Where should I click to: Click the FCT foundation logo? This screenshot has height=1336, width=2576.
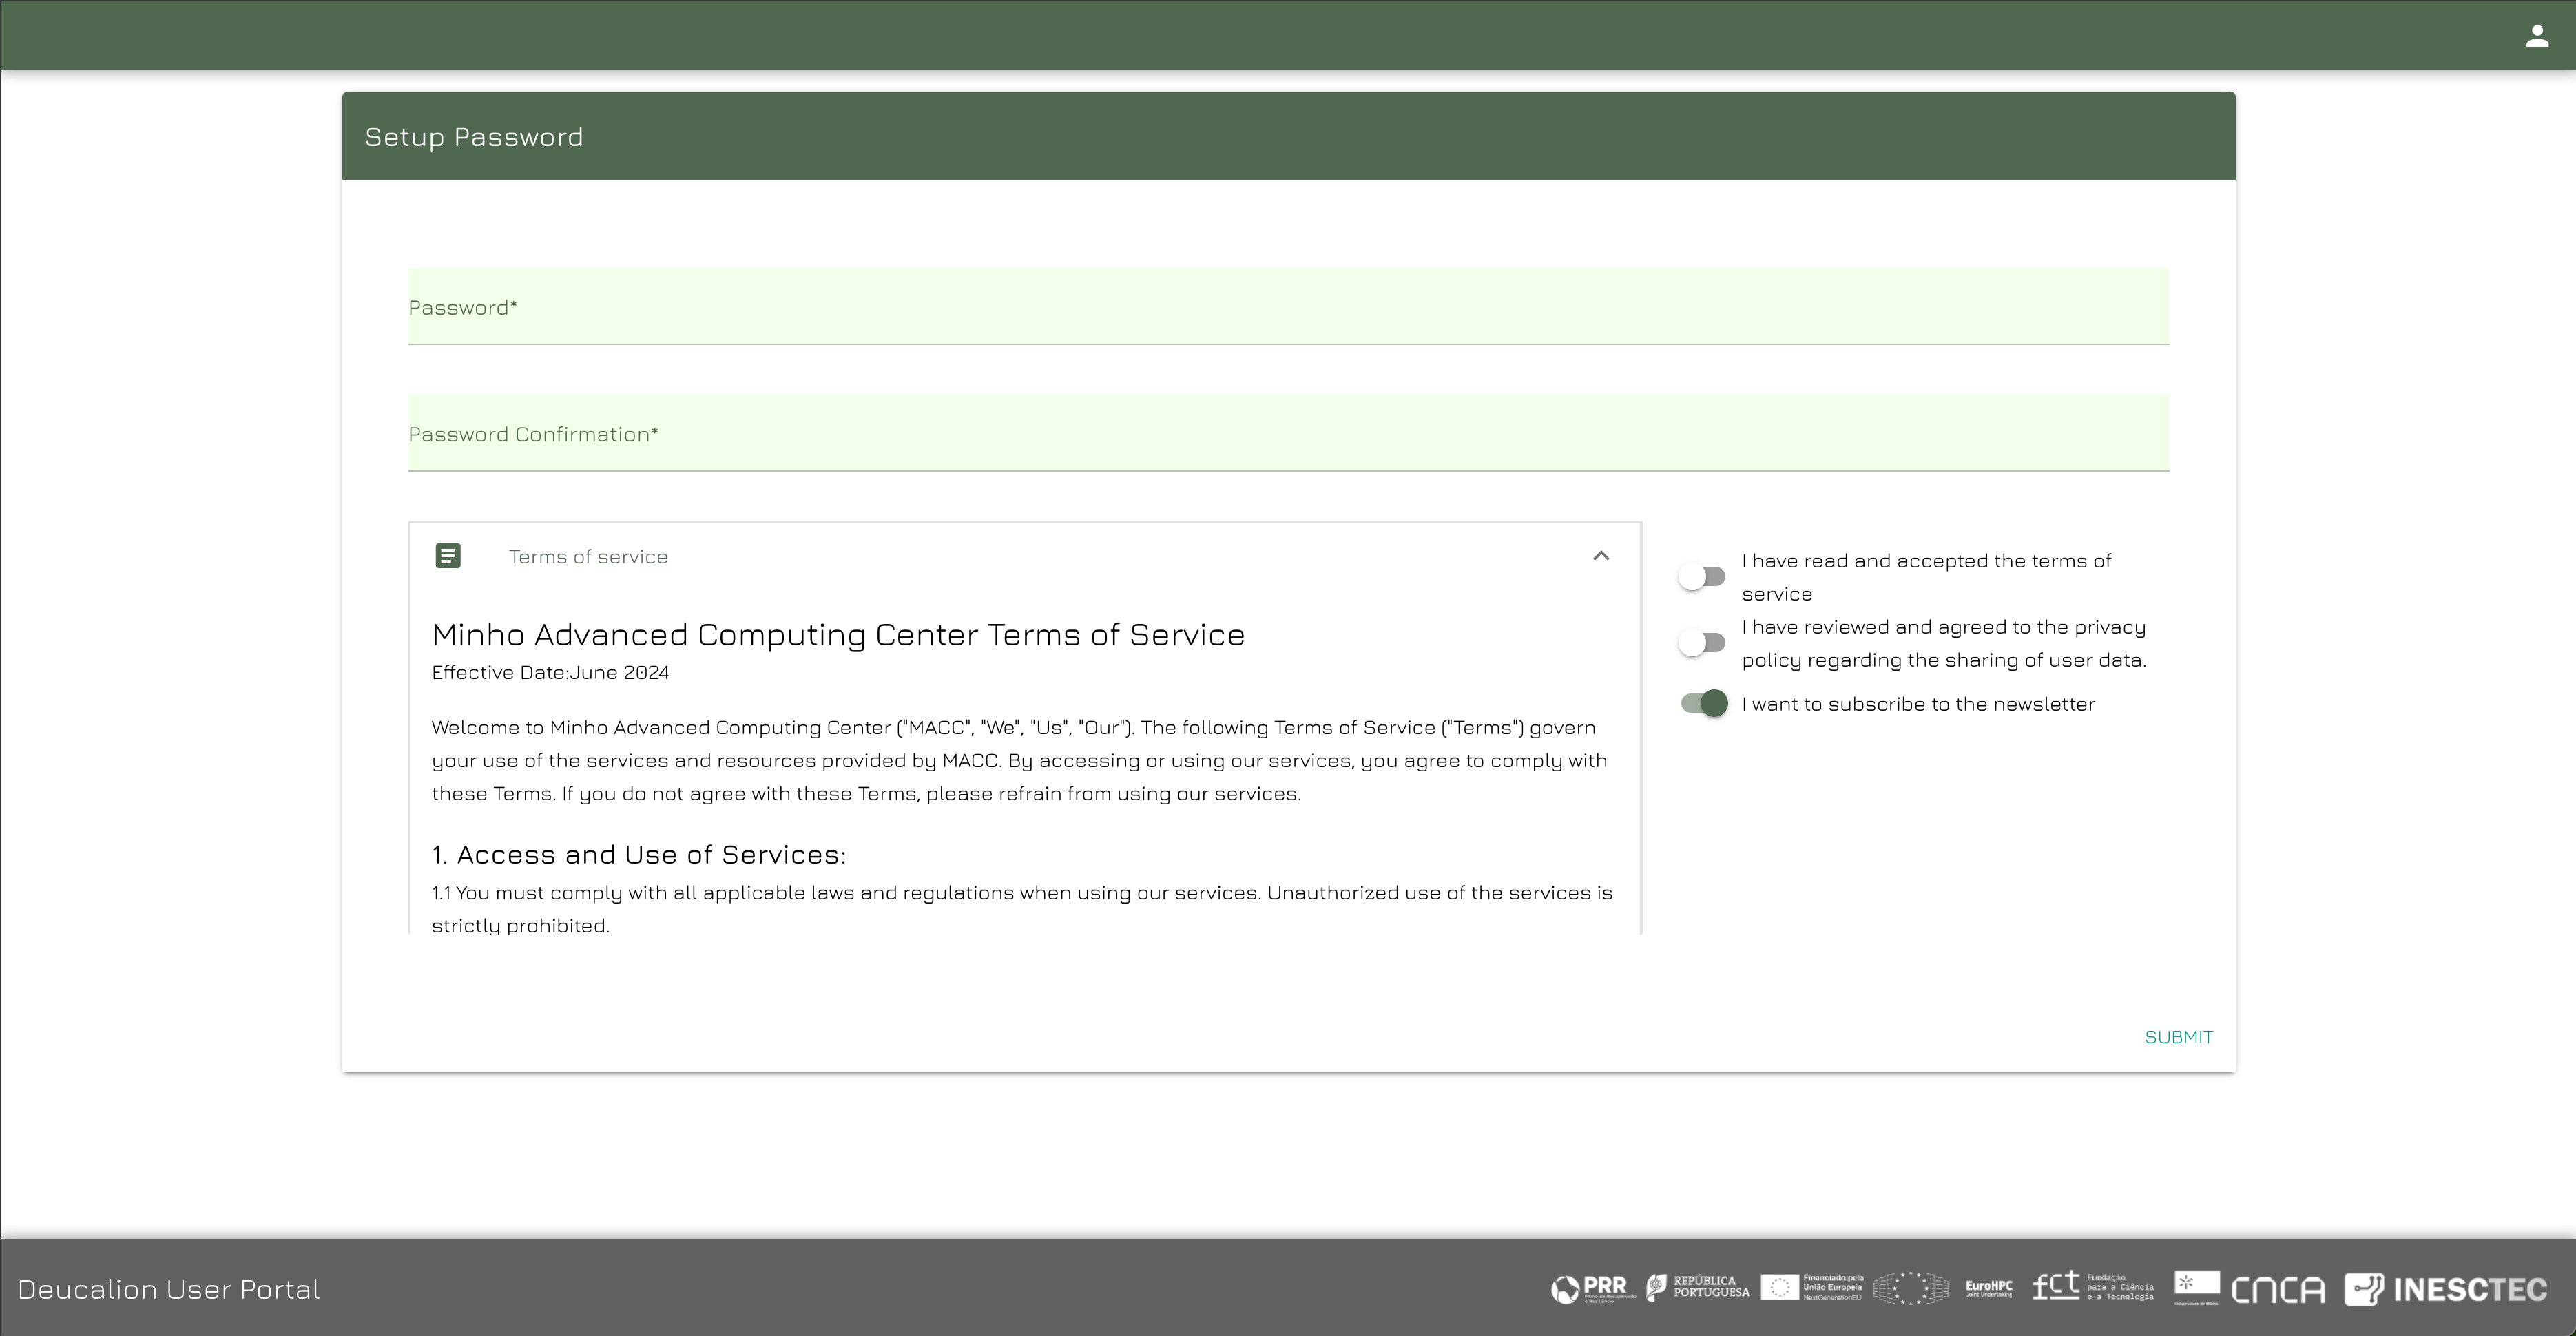click(x=2092, y=1287)
